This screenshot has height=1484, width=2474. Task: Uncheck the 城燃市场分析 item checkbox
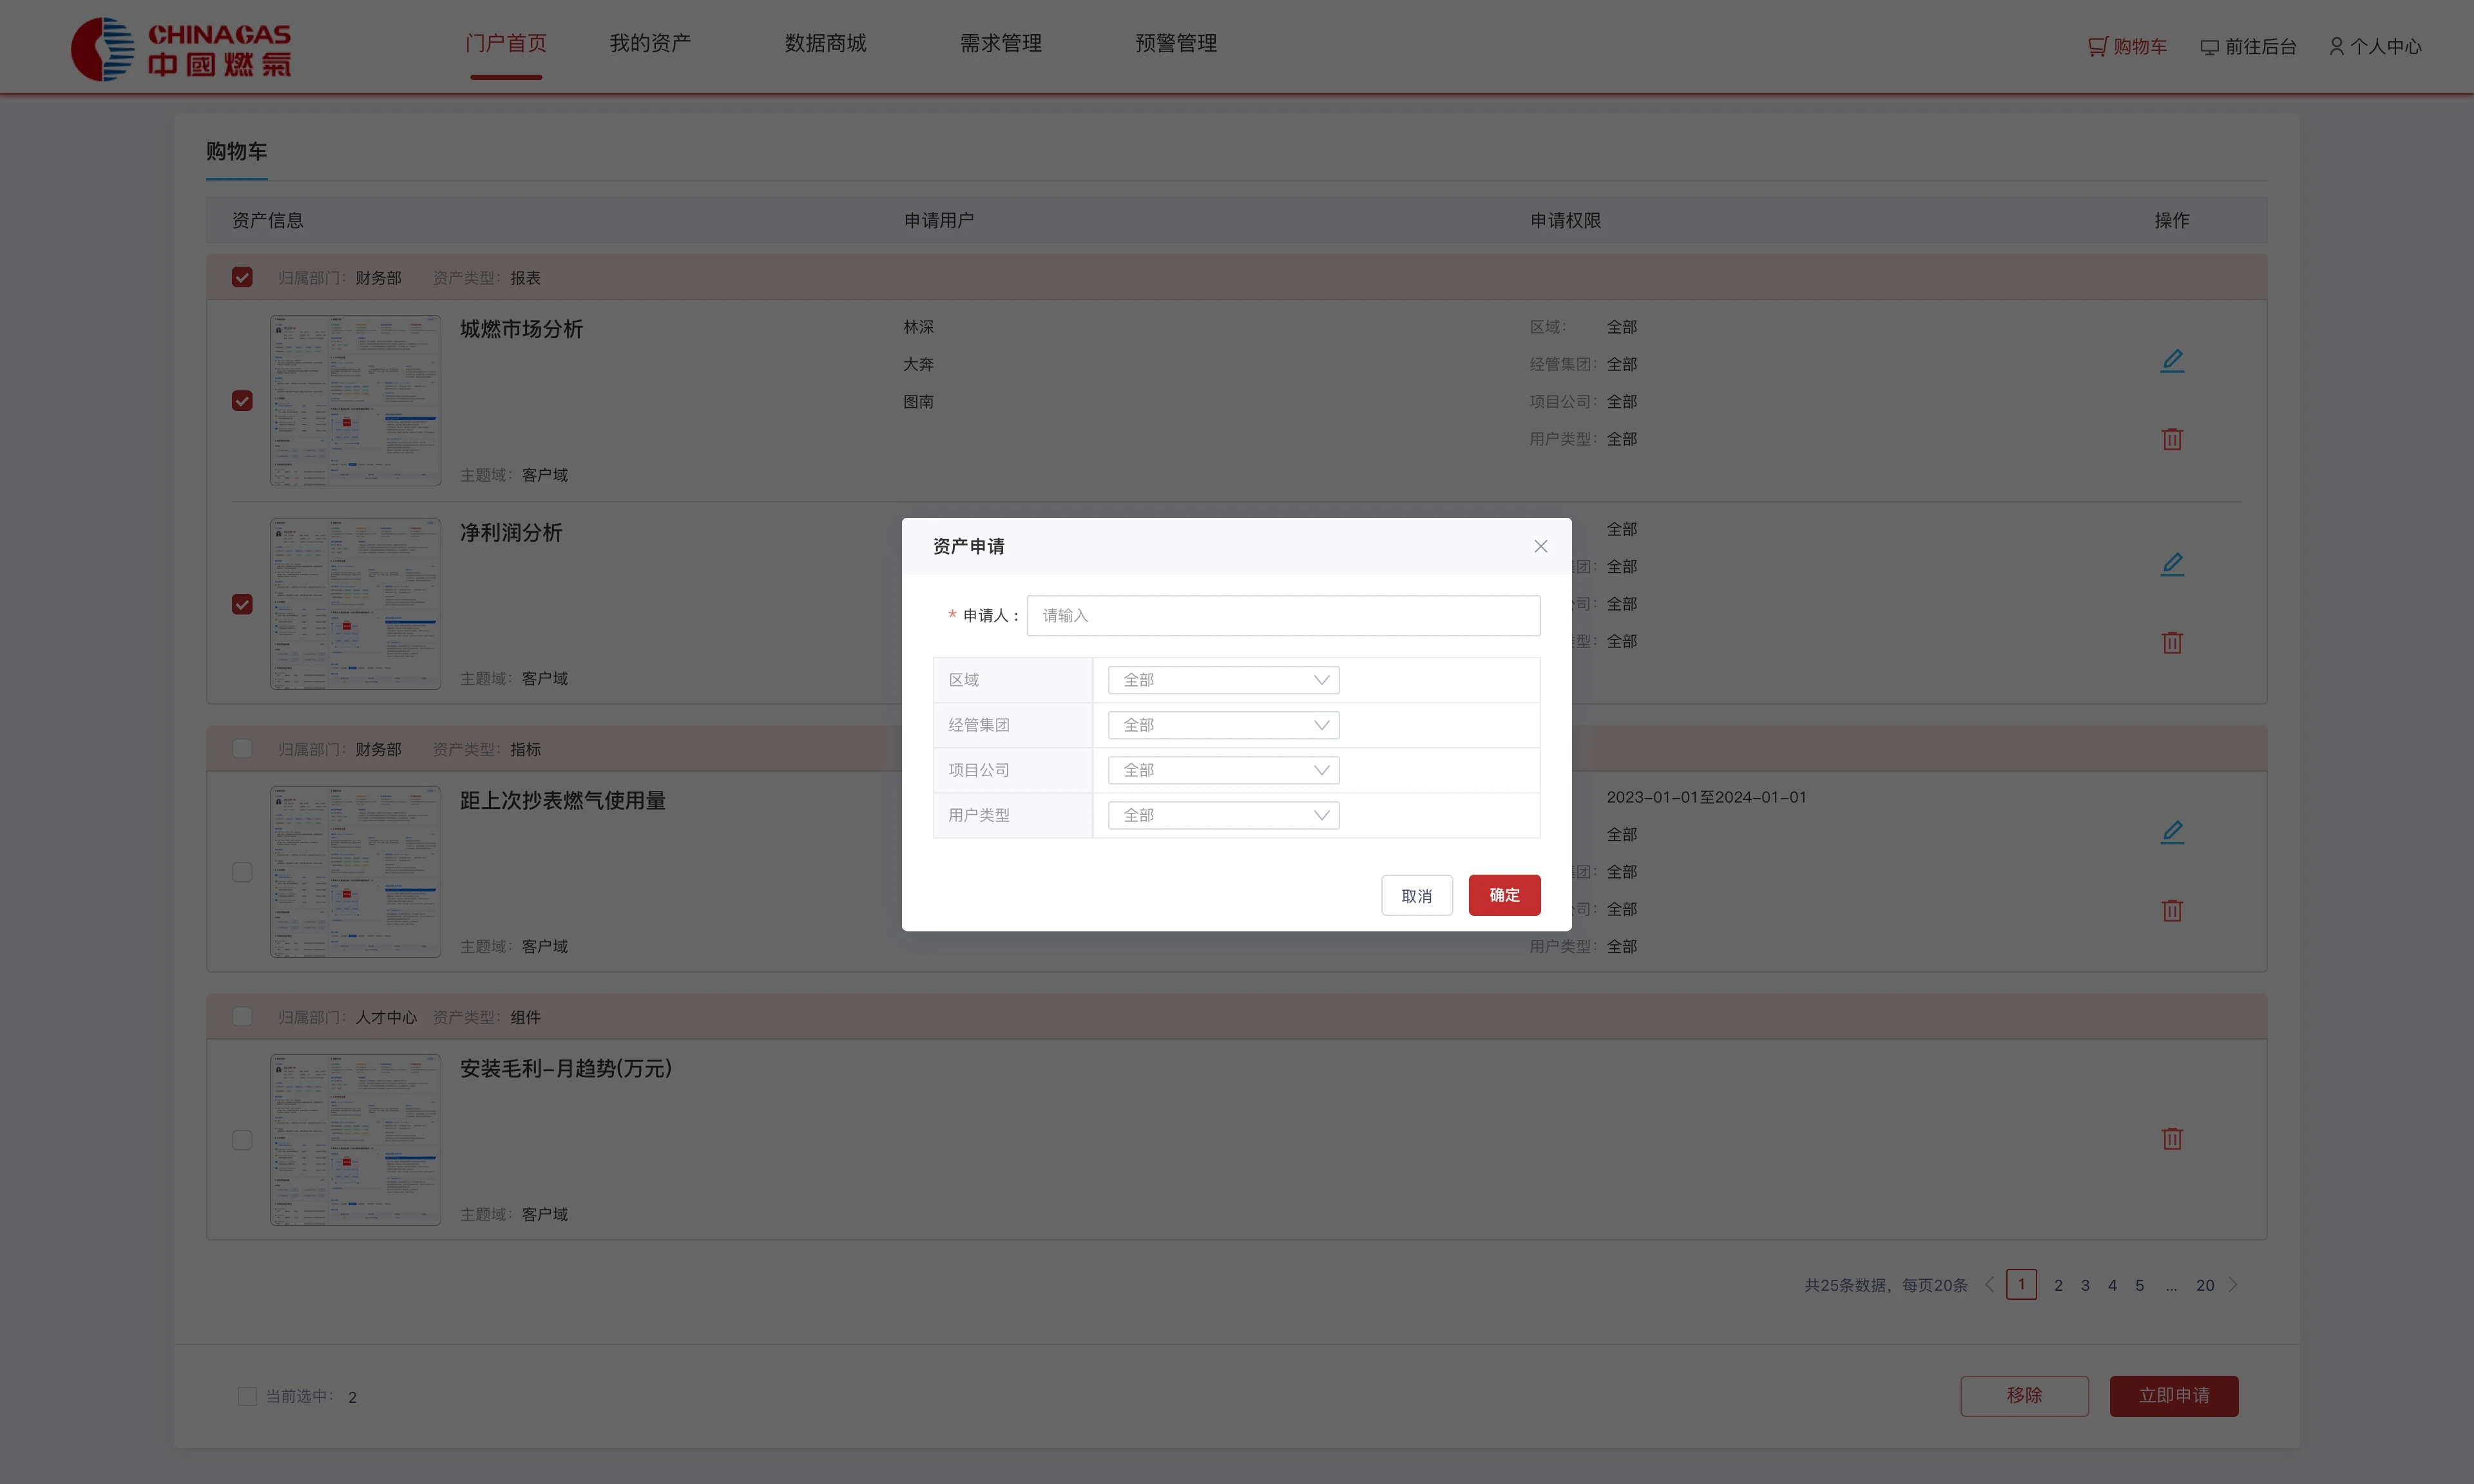242,401
